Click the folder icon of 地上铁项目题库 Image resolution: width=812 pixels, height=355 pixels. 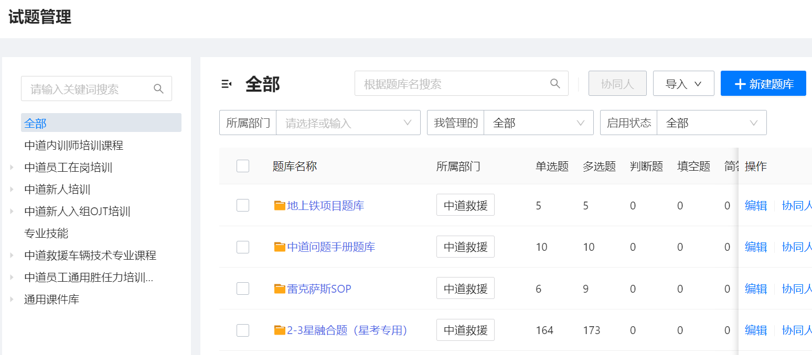280,206
